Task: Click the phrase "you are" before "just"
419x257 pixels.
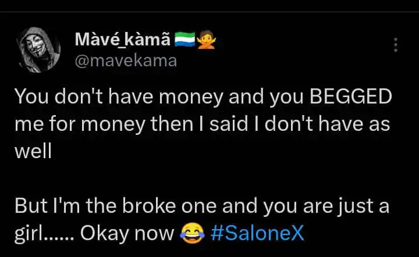Action: click(x=289, y=206)
